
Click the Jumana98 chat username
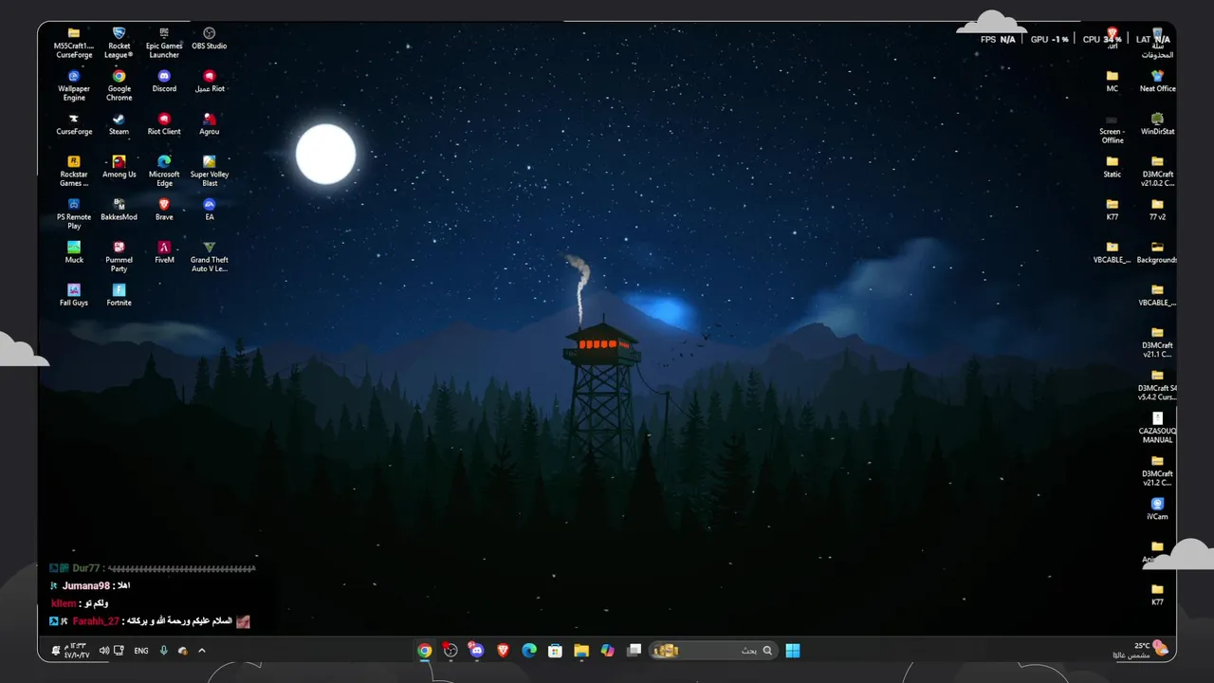point(86,586)
